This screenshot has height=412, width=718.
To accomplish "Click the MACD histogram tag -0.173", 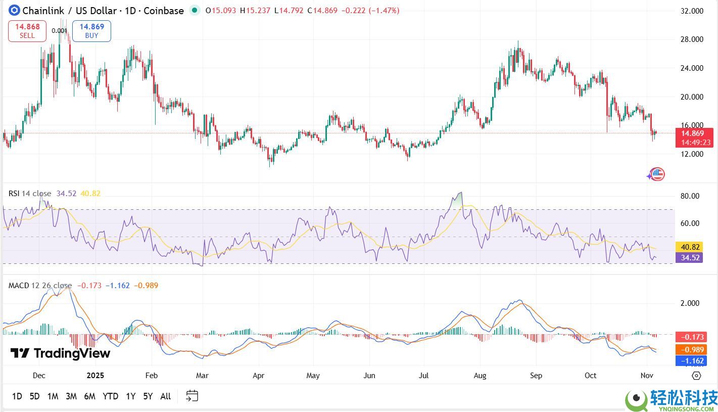I will point(690,337).
